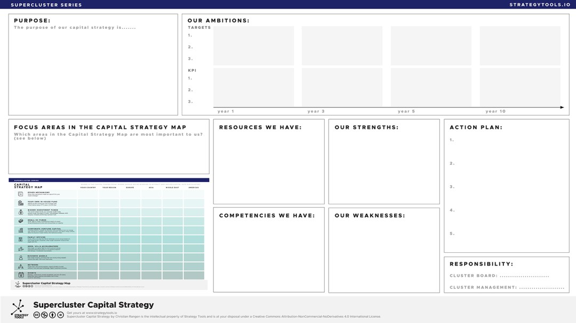Click the Network hierarchy icon

[21, 267]
